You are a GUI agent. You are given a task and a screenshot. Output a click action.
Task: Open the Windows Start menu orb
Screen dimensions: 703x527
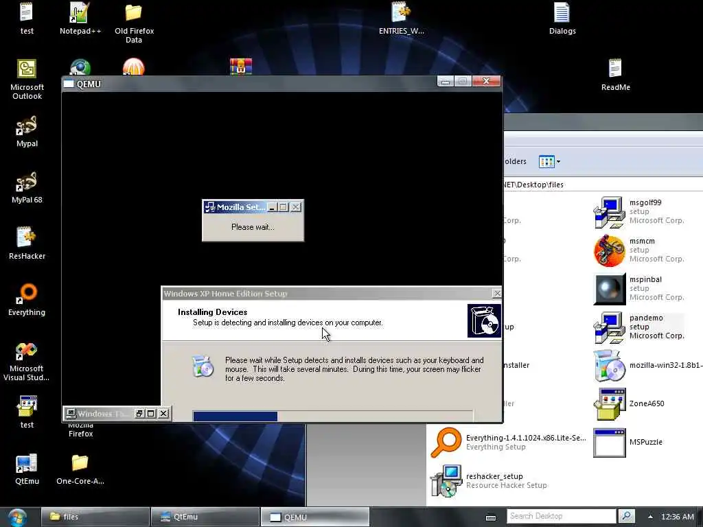click(x=17, y=517)
